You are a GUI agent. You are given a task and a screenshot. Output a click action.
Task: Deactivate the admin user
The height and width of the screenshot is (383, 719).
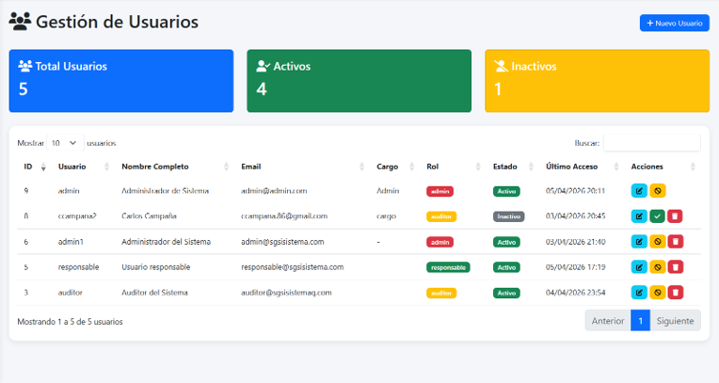coord(658,191)
